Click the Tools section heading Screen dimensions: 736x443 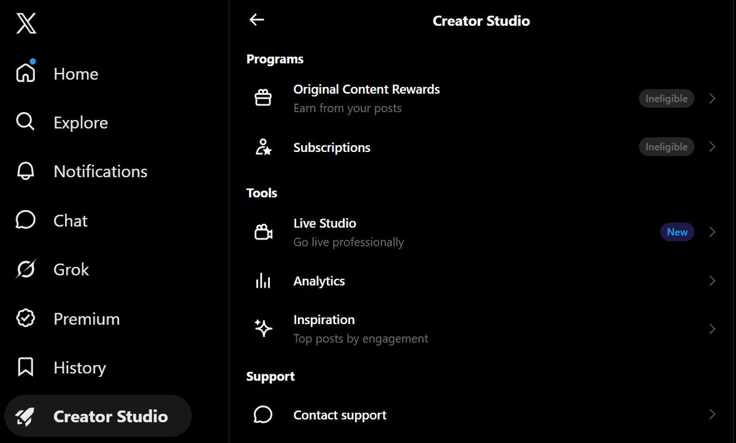[x=262, y=193]
